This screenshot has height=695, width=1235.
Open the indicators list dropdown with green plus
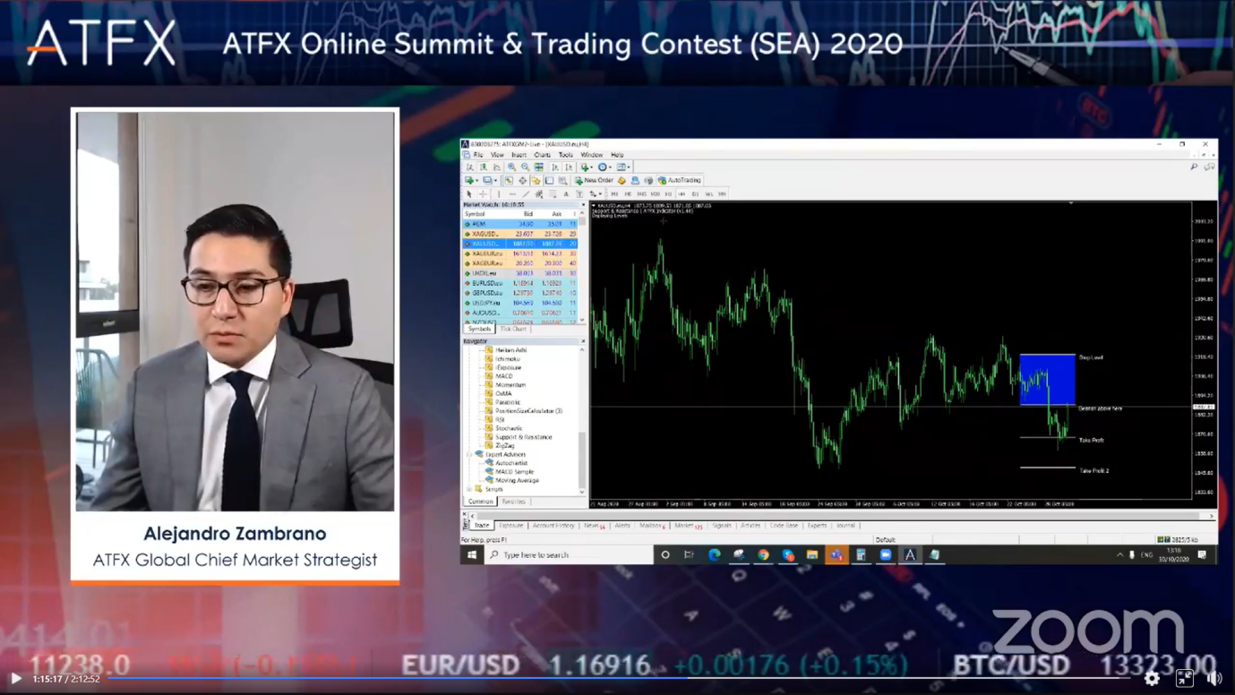[587, 167]
